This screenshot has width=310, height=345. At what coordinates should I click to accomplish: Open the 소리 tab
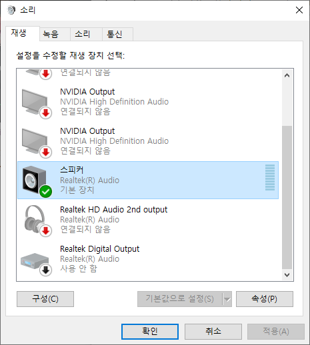[x=86, y=34]
